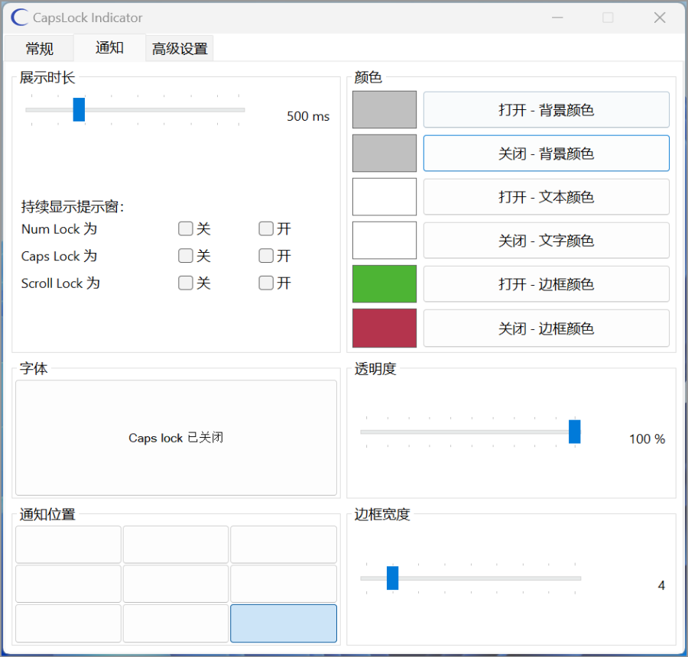The width and height of the screenshot is (688, 657).
Task: Click the green border color swatch
Action: [385, 284]
